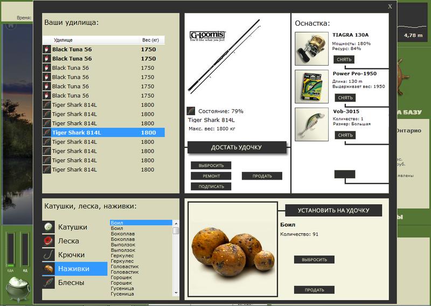Click the Размер: Большая text
Image resolution: width=431 pixels, height=306 pixels.
(x=352, y=124)
